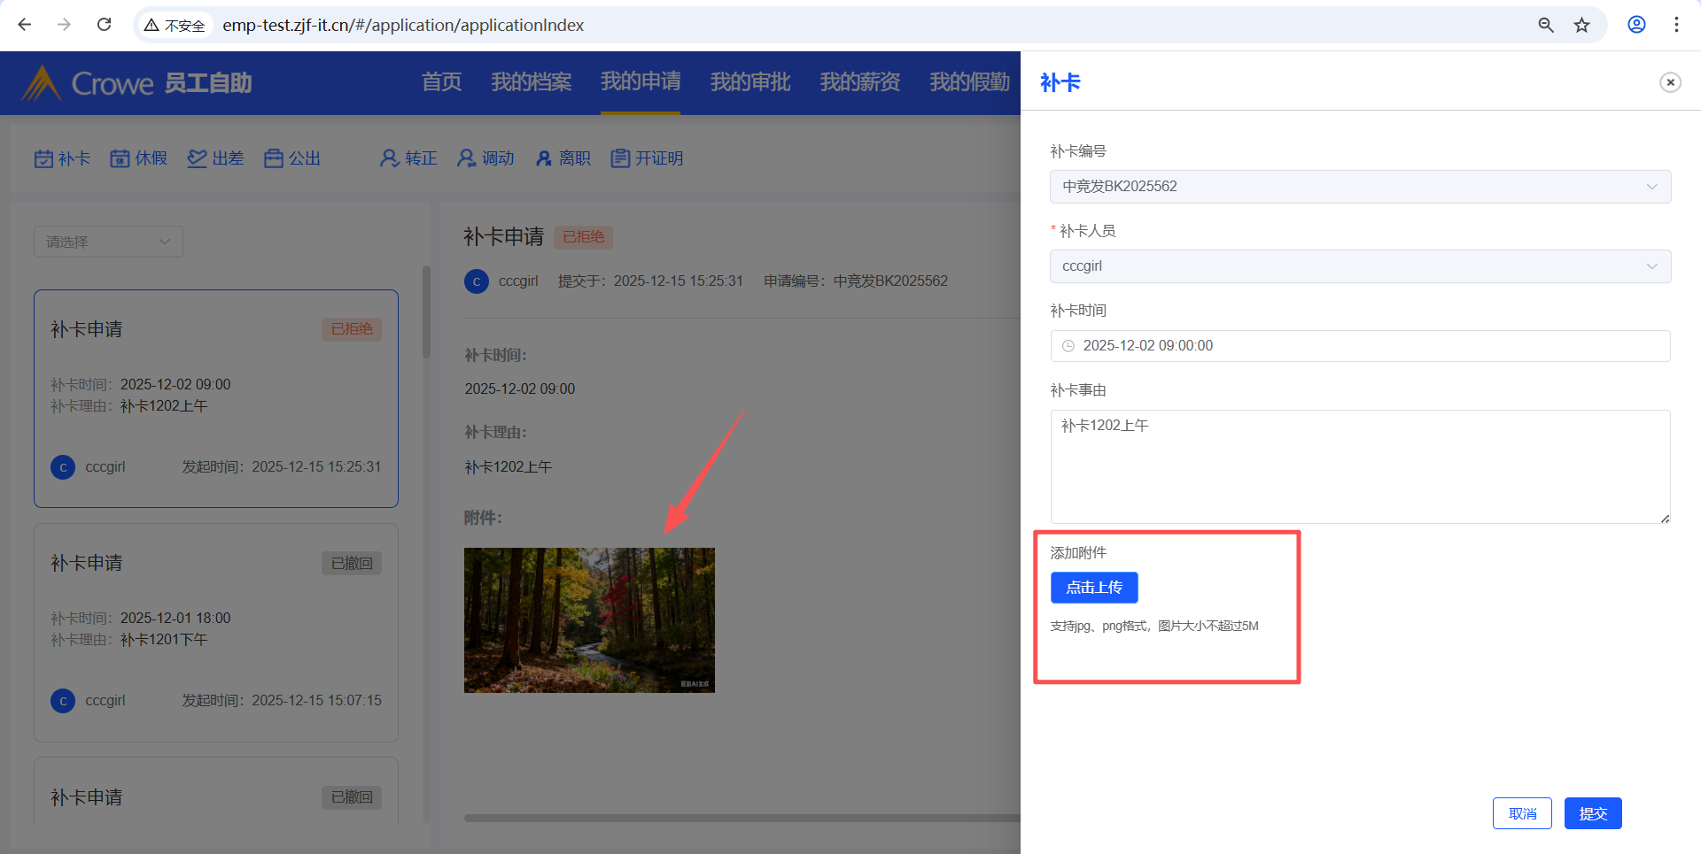Click the 离职 resignation icon
This screenshot has height=854, width=1701.
(x=544, y=158)
